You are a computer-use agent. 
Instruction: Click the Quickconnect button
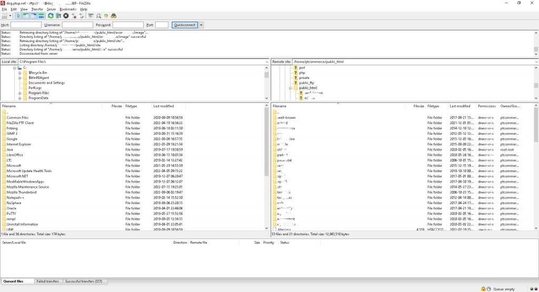[185, 25]
